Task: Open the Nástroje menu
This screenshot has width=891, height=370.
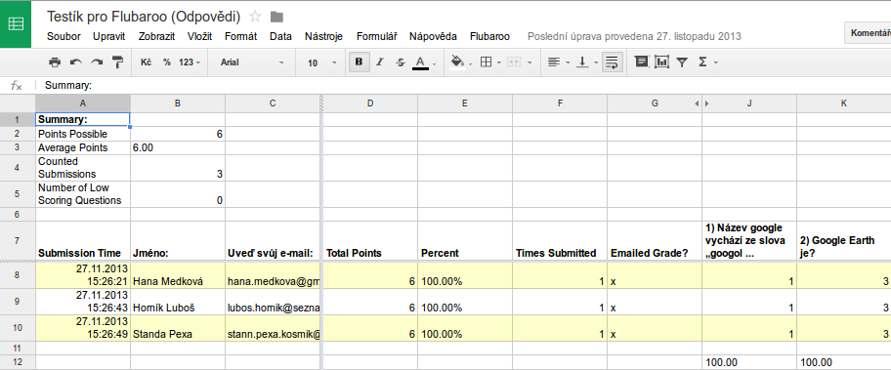Action: point(324,36)
